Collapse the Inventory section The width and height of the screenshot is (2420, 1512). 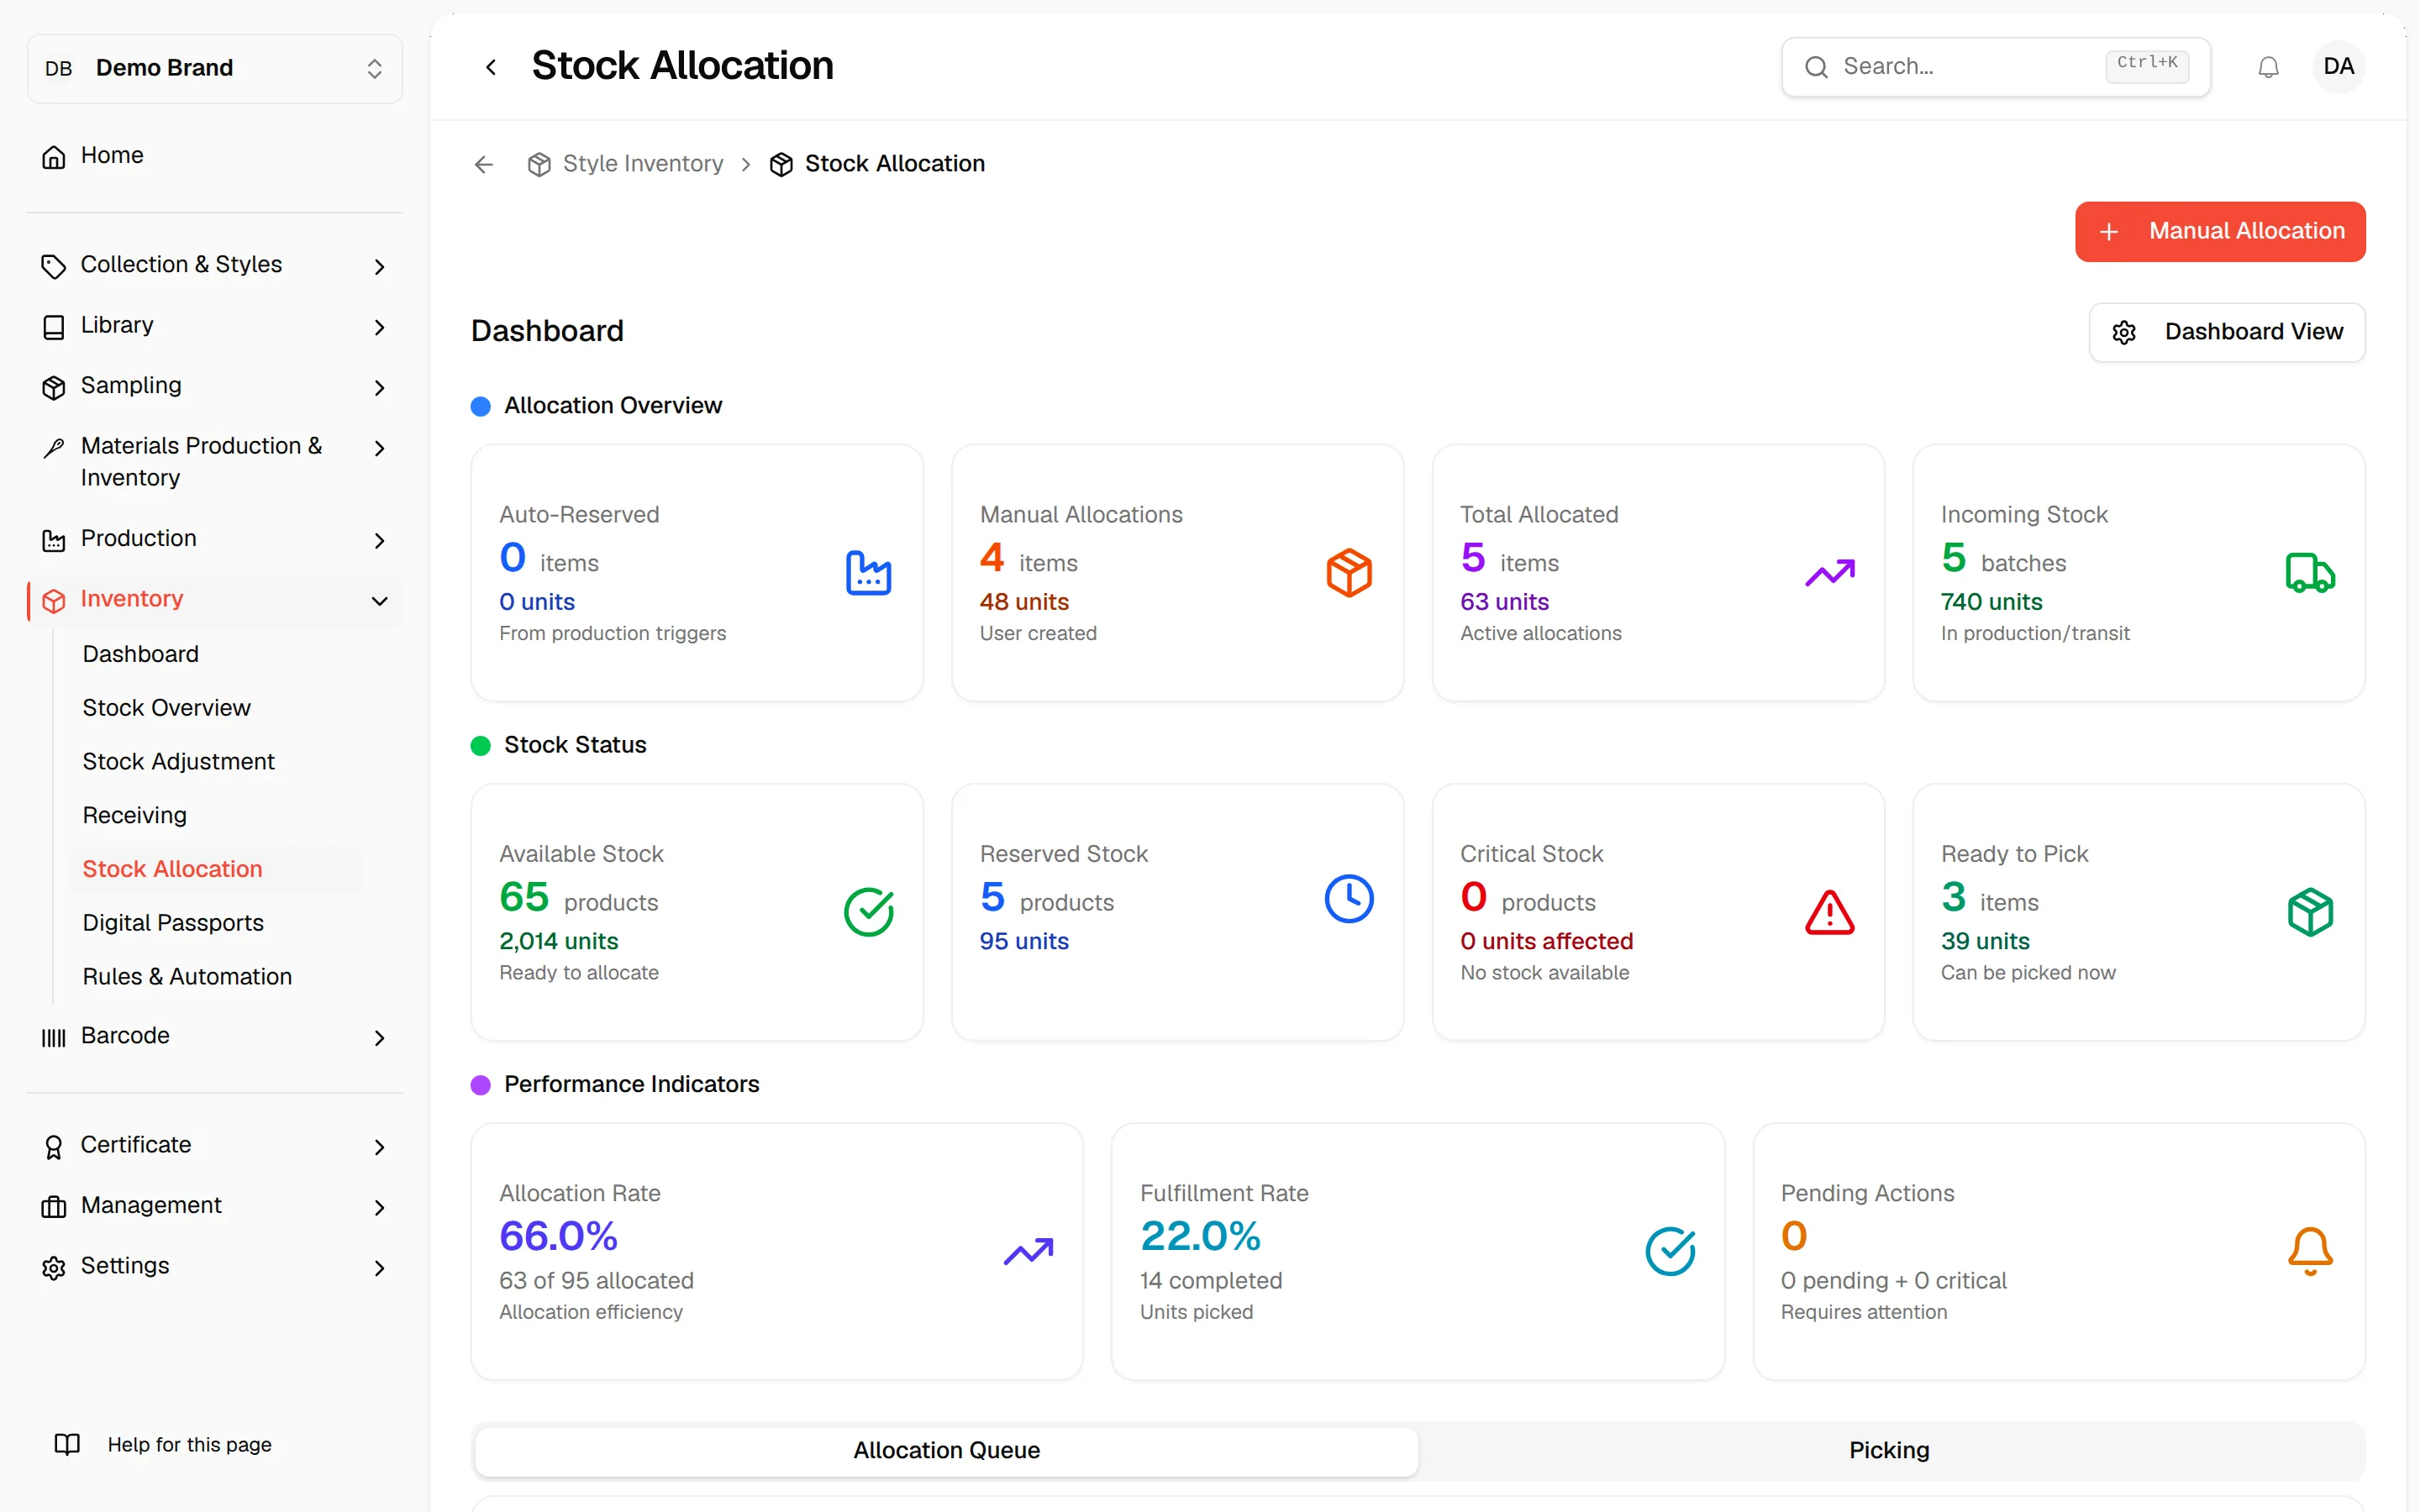tap(215, 599)
